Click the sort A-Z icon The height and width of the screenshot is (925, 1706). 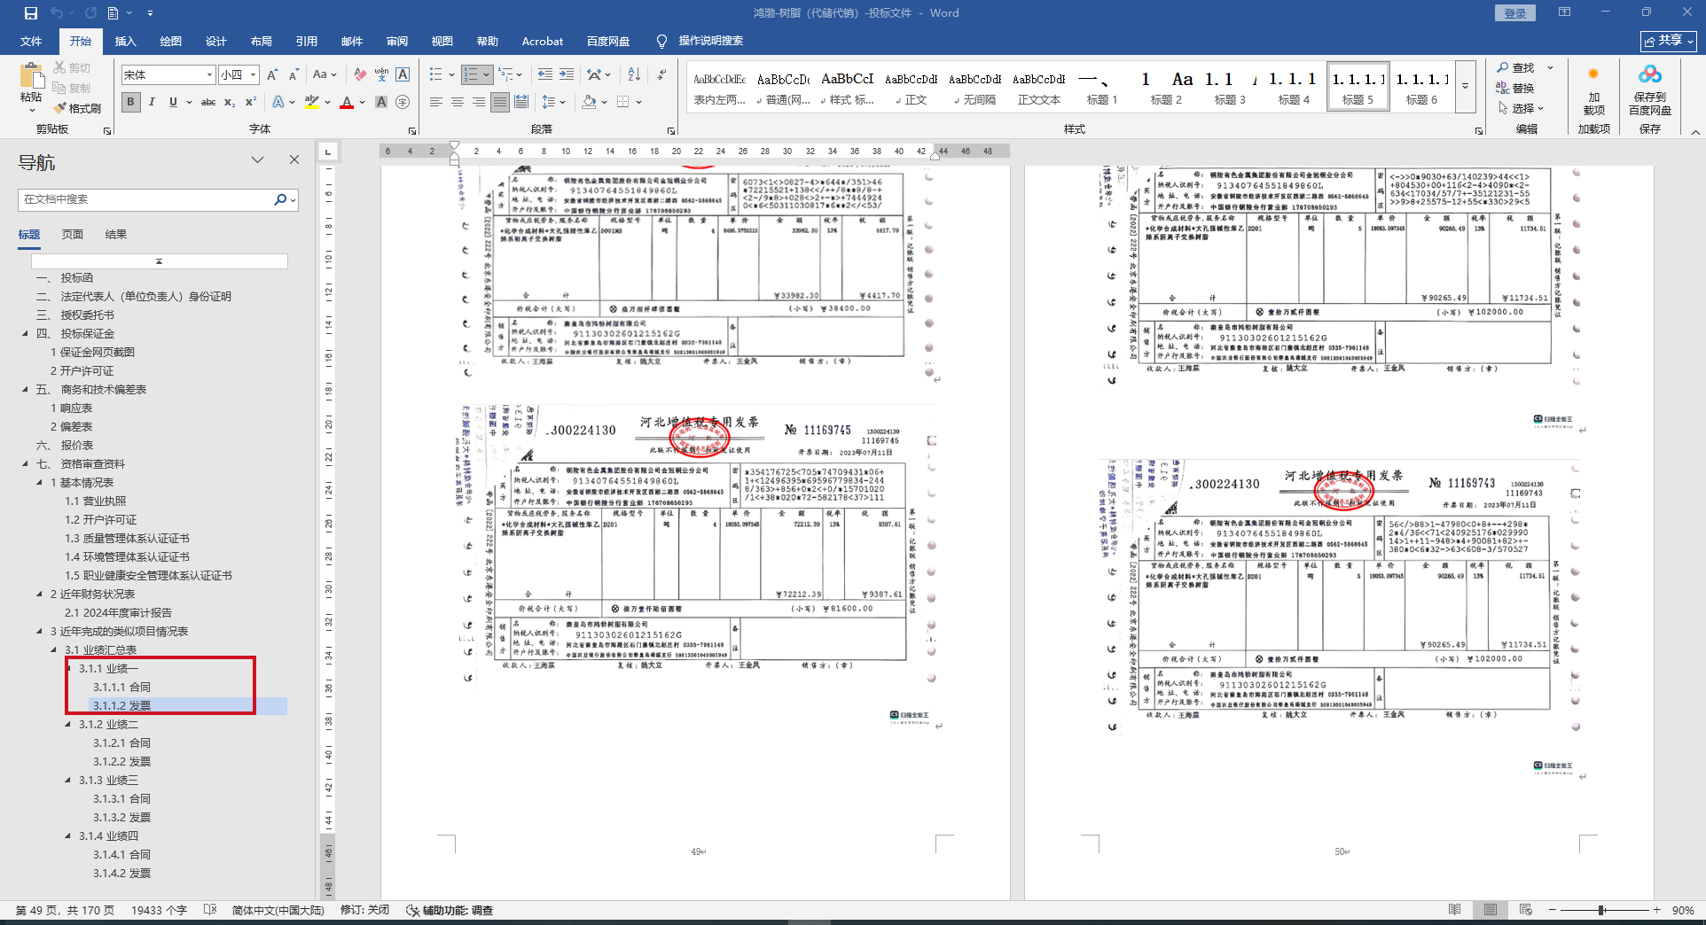(634, 75)
